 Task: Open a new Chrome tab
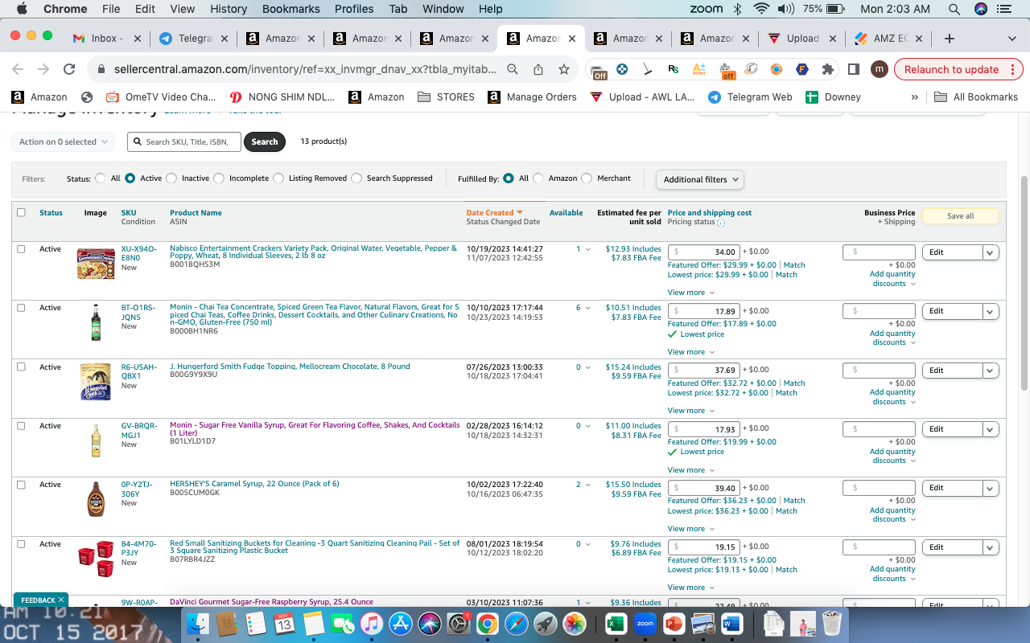950,39
